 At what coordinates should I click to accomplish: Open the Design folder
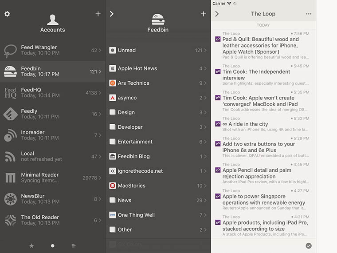coord(158,112)
